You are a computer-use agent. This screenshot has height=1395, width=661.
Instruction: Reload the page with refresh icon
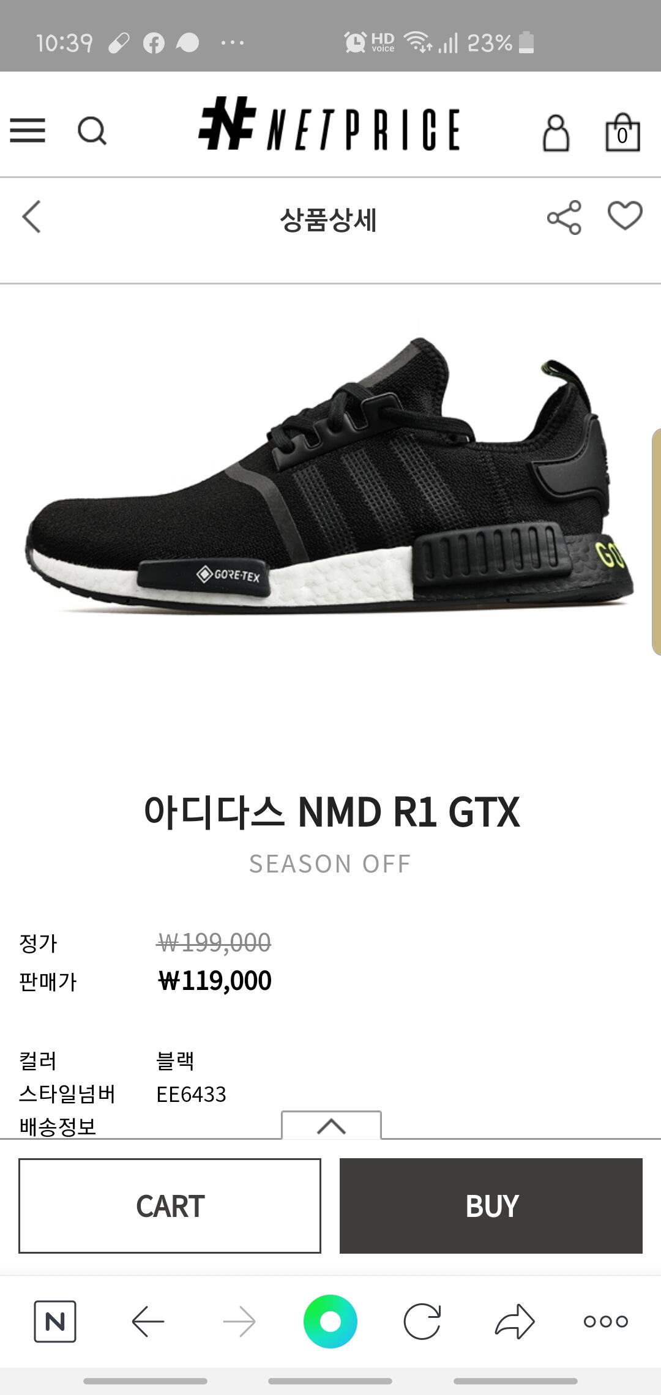click(x=422, y=1322)
